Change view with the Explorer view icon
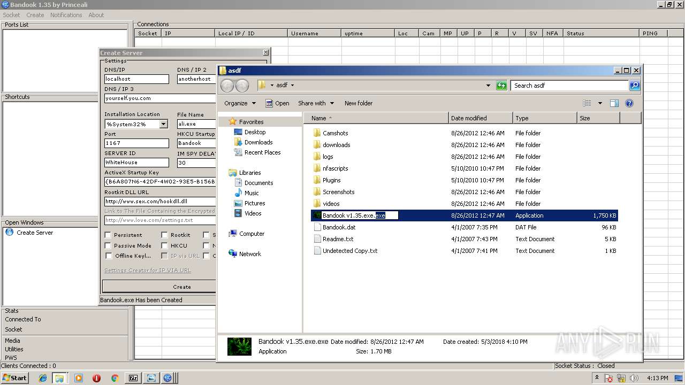This screenshot has height=385, width=685. [x=587, y=103]
